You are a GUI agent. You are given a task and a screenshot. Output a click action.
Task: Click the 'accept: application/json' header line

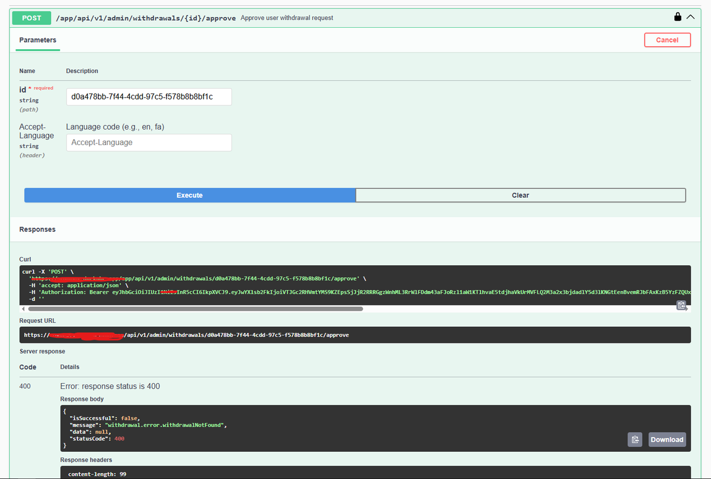(79, 285)
